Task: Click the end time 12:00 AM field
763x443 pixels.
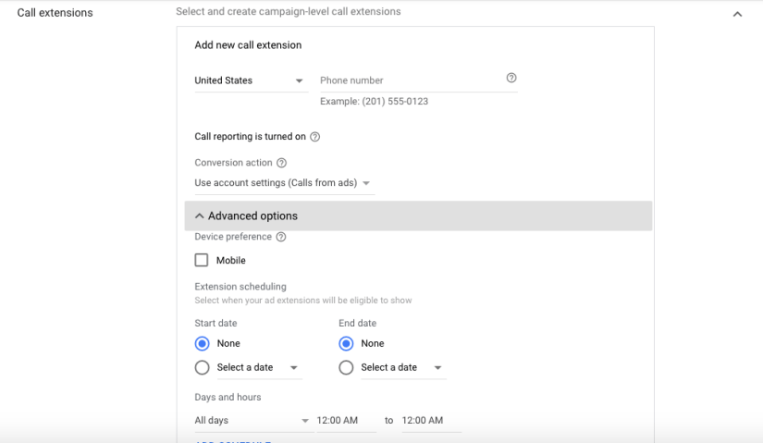Action: pyautogui.click(x=429, y=421)
